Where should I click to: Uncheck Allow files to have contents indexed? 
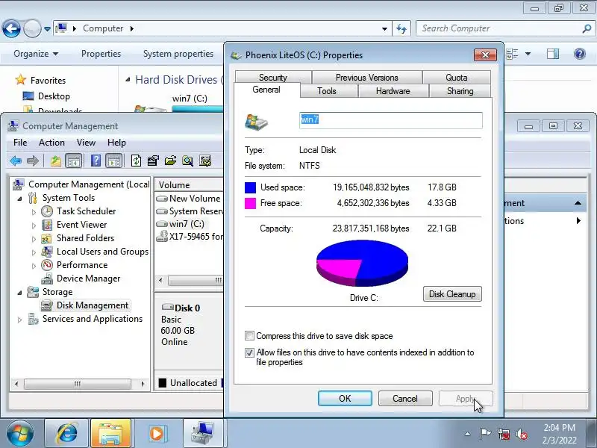pyautogui.click(x=249, y=352)
